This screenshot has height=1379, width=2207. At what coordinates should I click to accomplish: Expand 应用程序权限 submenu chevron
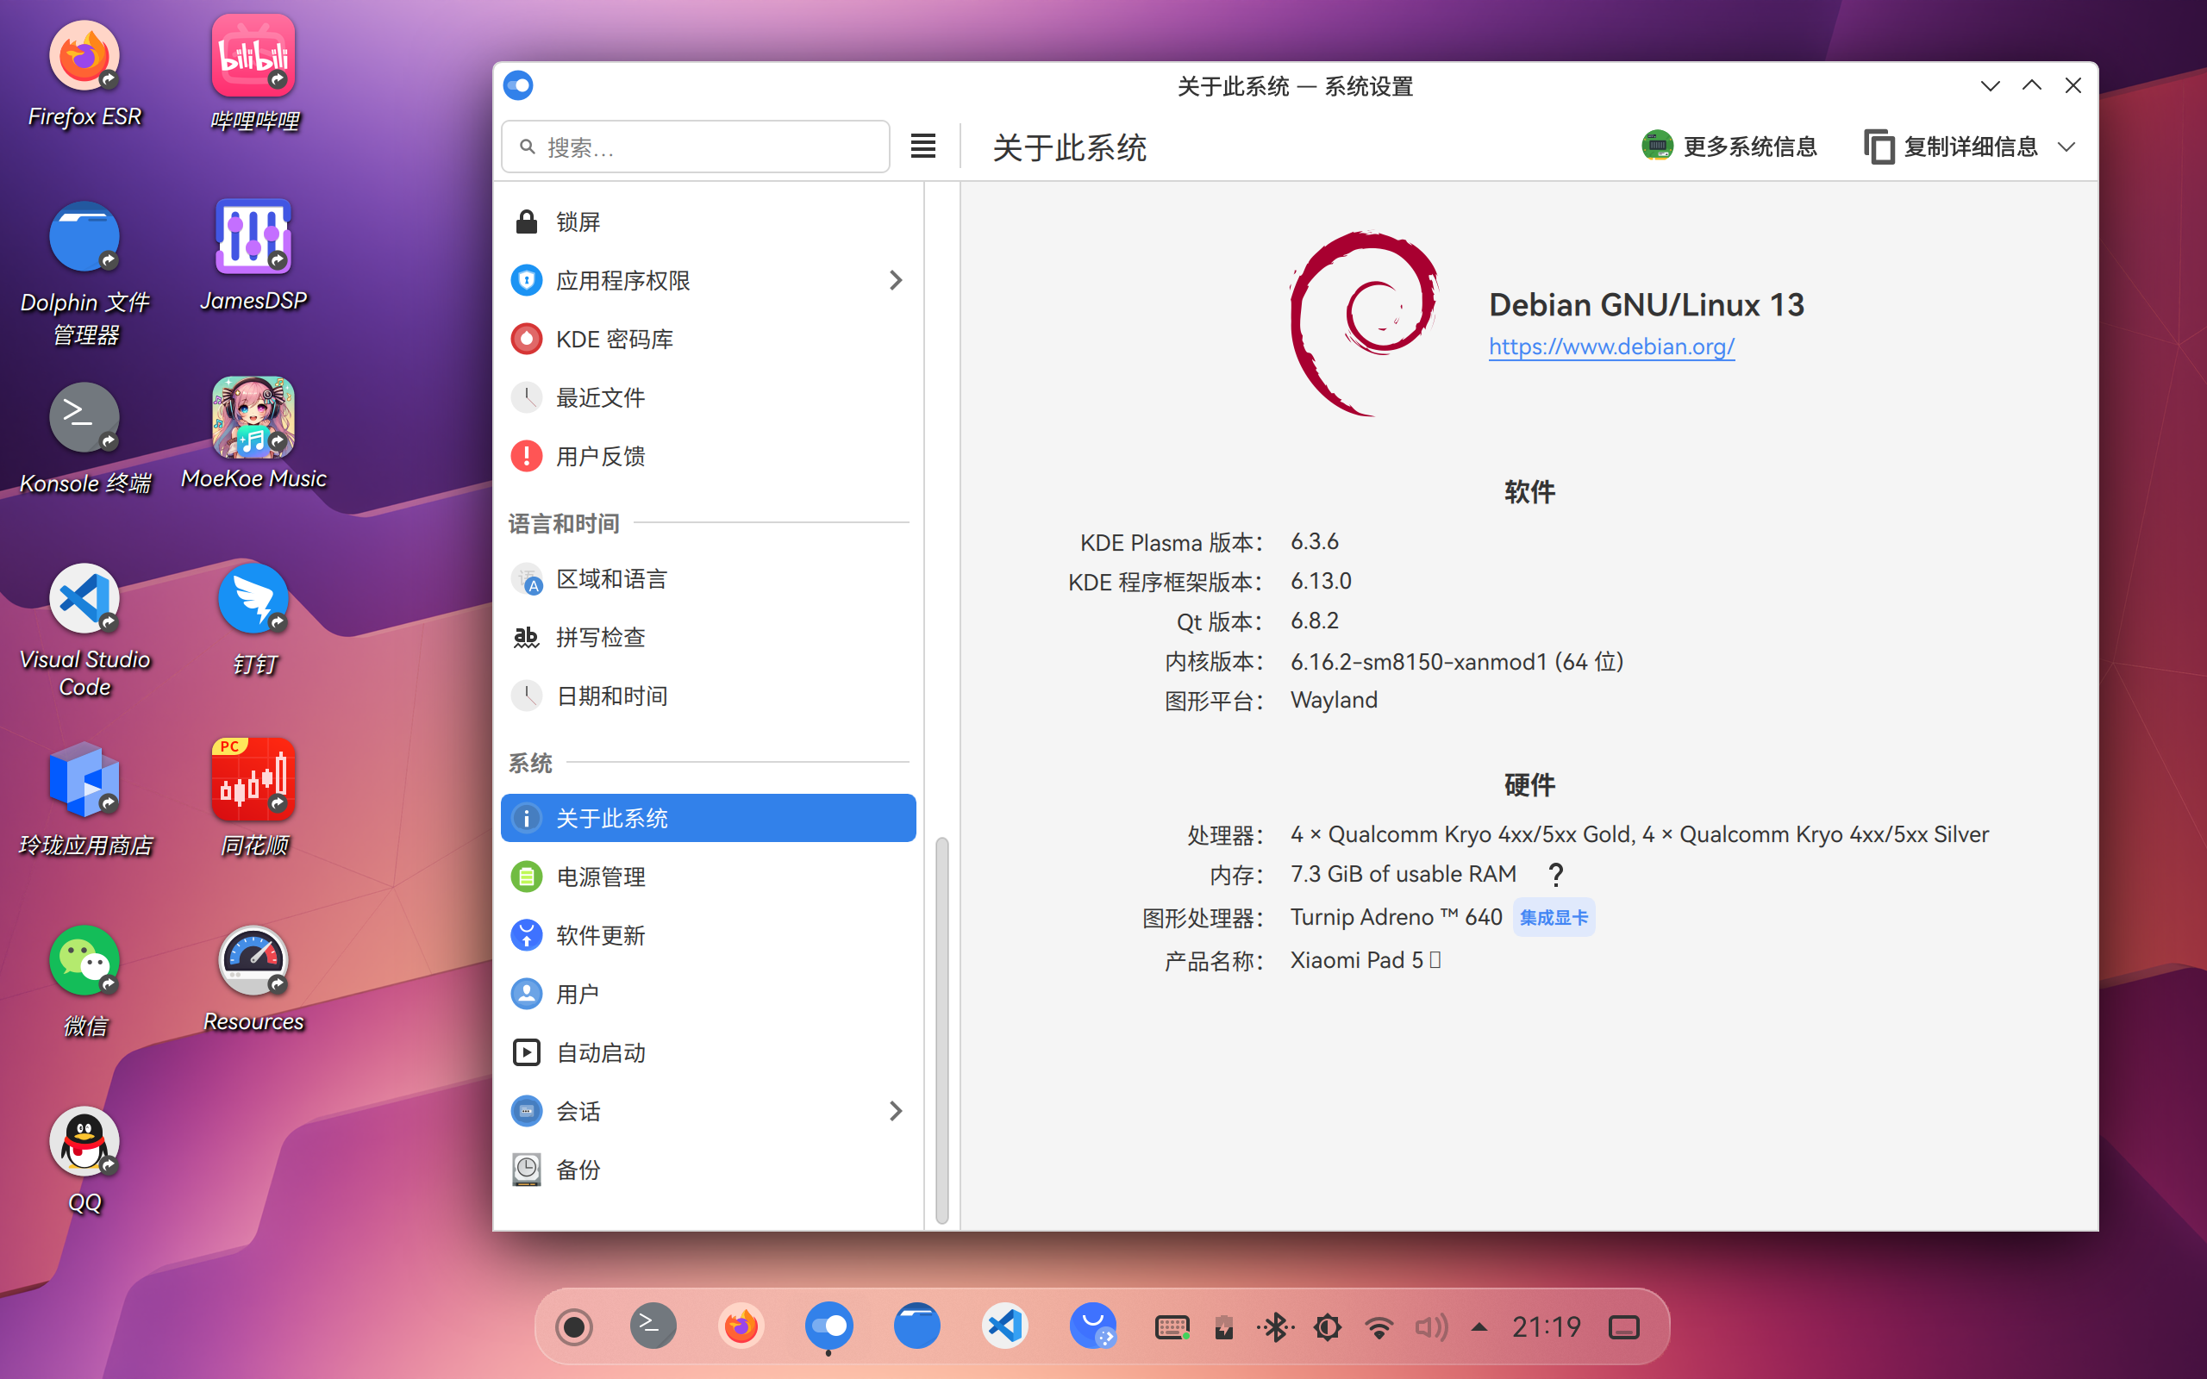coord(896,280)
